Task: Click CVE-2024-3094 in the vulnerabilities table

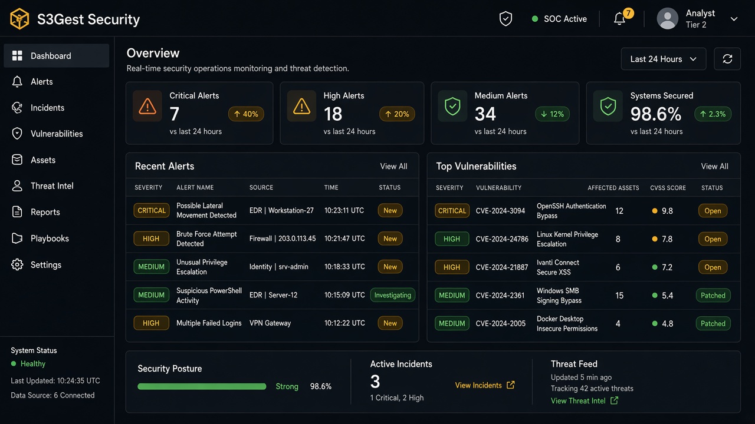Action: [x=500, y=211]
